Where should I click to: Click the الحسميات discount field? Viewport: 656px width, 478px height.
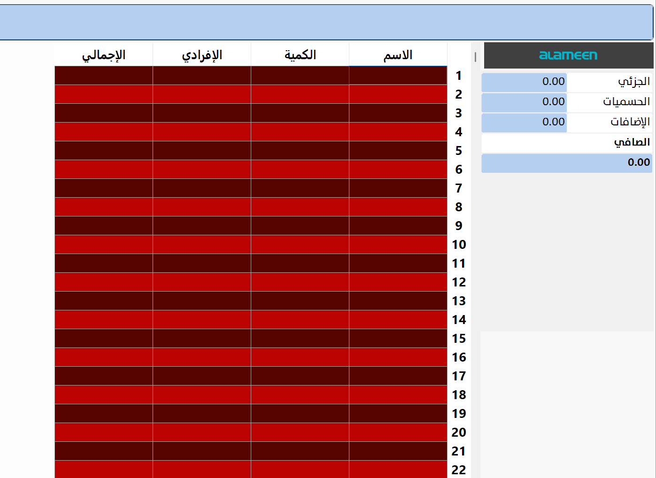[x=524, y=102]
